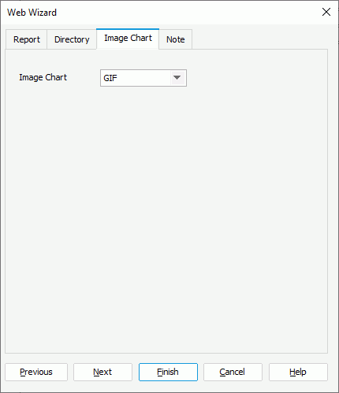Open the Directory tab
Screen dimensions: 339x393
pyautogui.click(x=72, y=39)
